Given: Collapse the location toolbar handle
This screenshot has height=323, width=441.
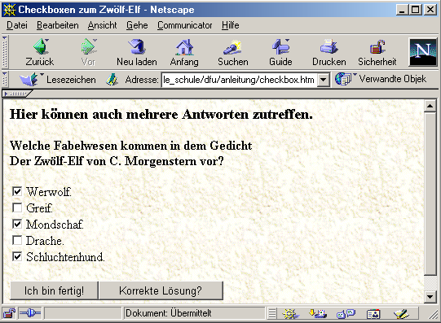Looking at the screenshot, I should click(x=5, y=80).
